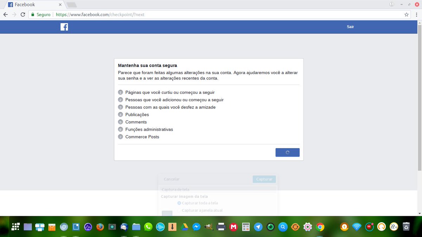Open the download manager arrow icon
This screenshot has width=422, height=237.
(x=172, y=227)
